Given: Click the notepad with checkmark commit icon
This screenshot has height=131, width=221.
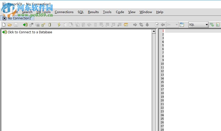Looking at the screenshot, I should (156, 25).
